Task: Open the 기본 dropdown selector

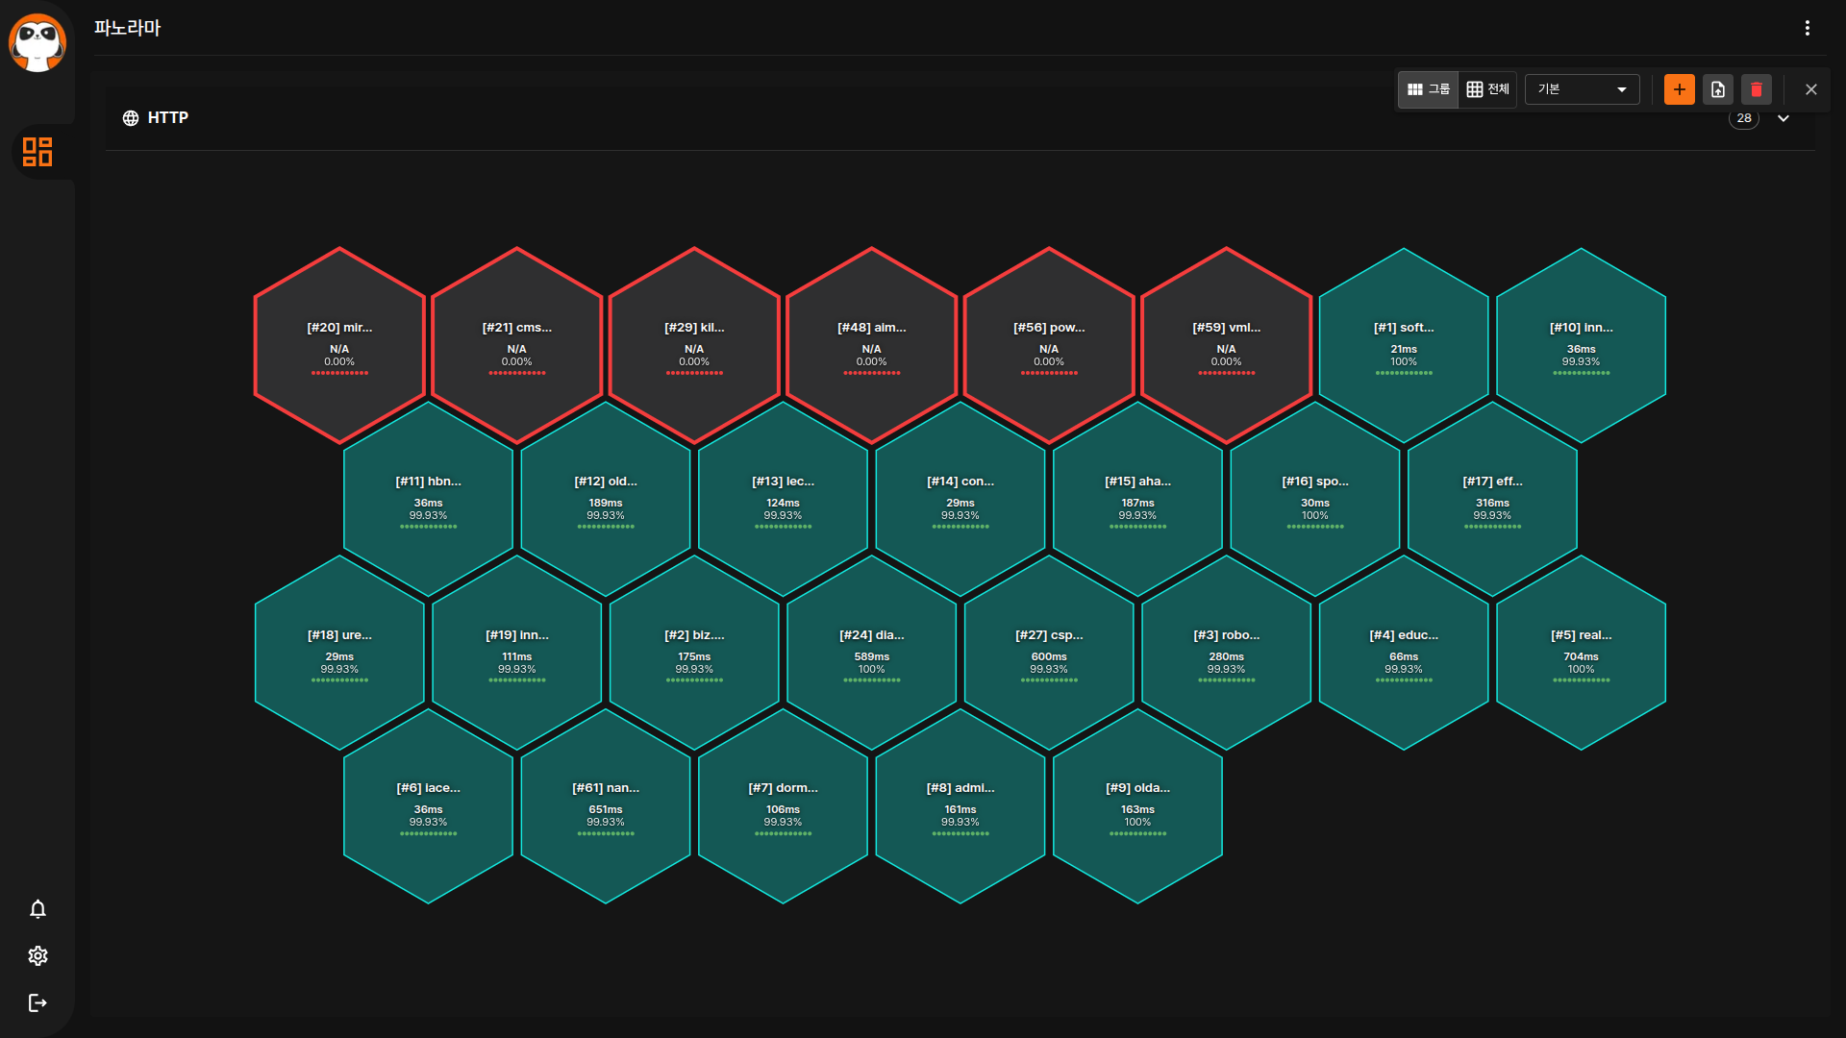Action: pyautogui.click(x=1582, y=89)
